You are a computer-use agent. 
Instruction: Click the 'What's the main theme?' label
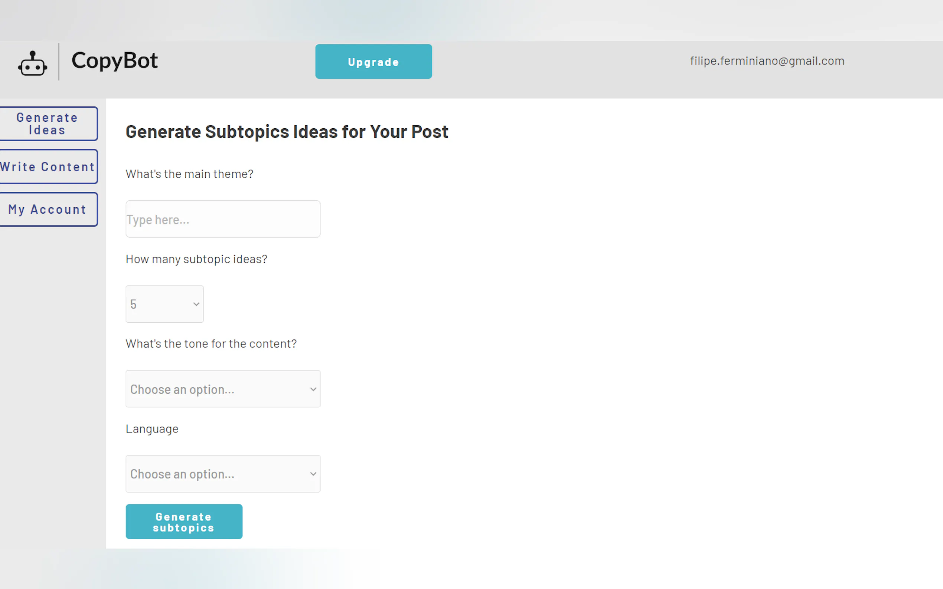click(189, 174)
